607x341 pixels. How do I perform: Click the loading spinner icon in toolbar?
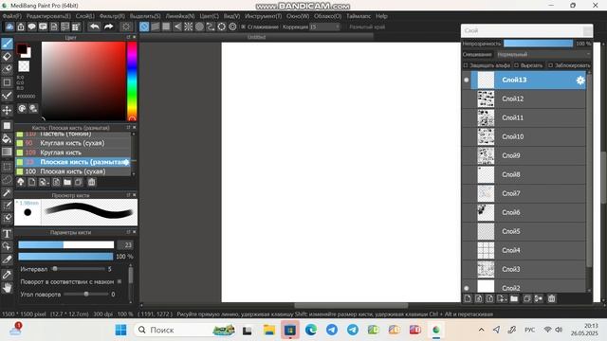pos(126,27)
